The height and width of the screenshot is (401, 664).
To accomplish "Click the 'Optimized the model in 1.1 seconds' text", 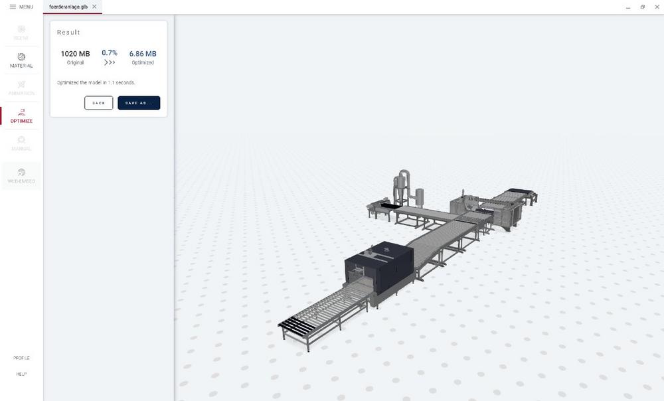I will pyautogui.click(x=96, y=82).
